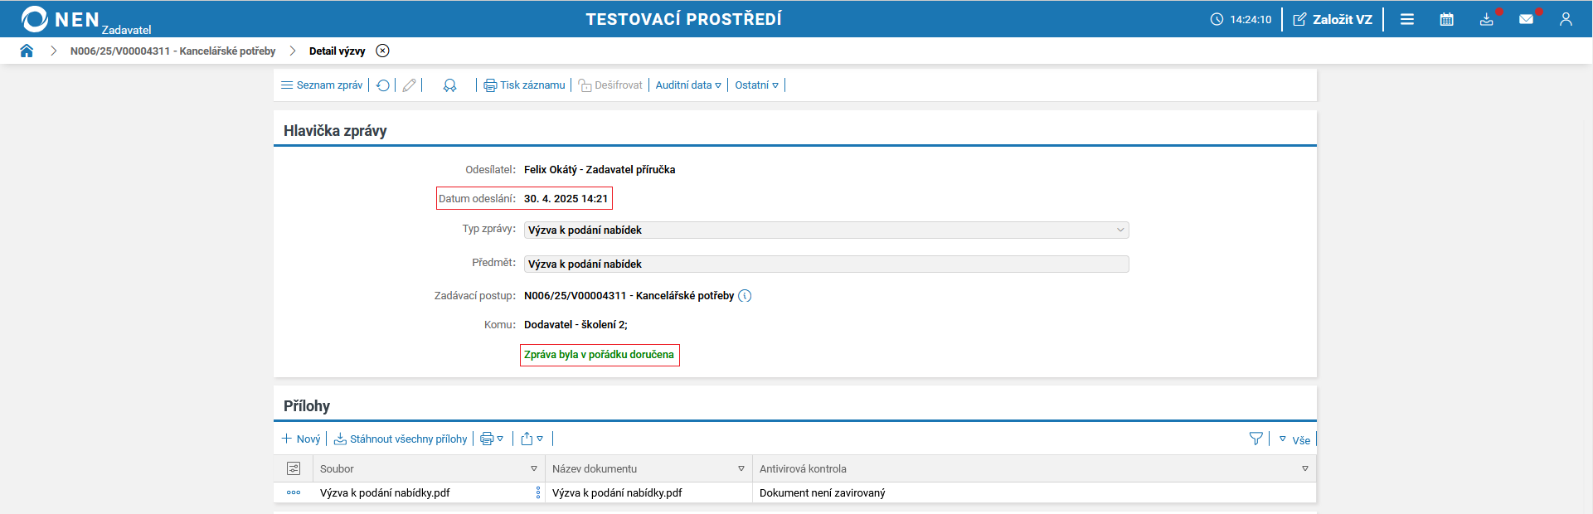
Task: Click the refresh icon in message toolbar
Action: click(x=383, y=85)
